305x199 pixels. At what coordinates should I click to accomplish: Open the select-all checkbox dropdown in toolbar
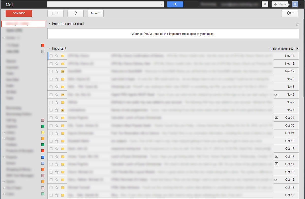(55, 13)
